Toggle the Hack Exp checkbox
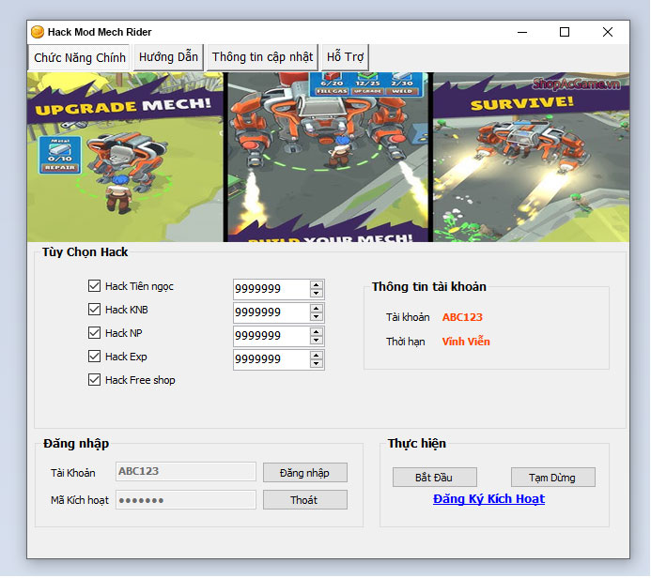This screenshot has height=578, width=651. pyautogui.click(x=94, y=357)
